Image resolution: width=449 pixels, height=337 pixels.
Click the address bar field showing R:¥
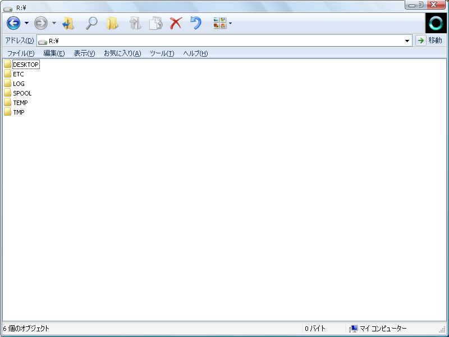(224, 40)
